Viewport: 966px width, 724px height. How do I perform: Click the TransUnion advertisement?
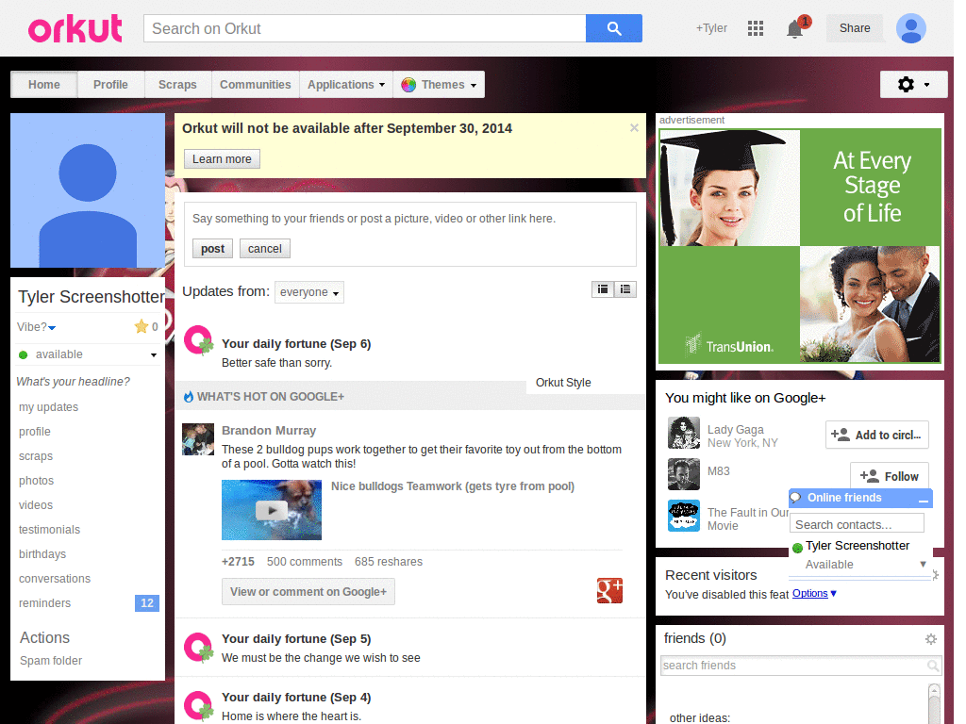800,246
